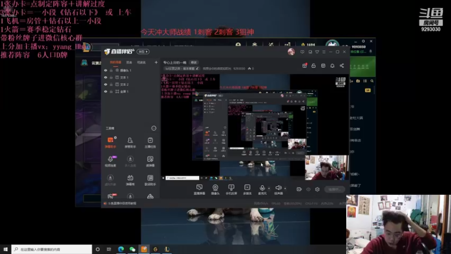This screenshot has width=451, height=254.
Task: Toggle visibility of 全屏 1 source
Action: coord(105,91)
